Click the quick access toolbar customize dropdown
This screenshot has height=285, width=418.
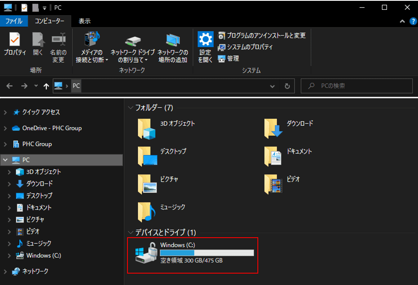[x=44, y=8]
